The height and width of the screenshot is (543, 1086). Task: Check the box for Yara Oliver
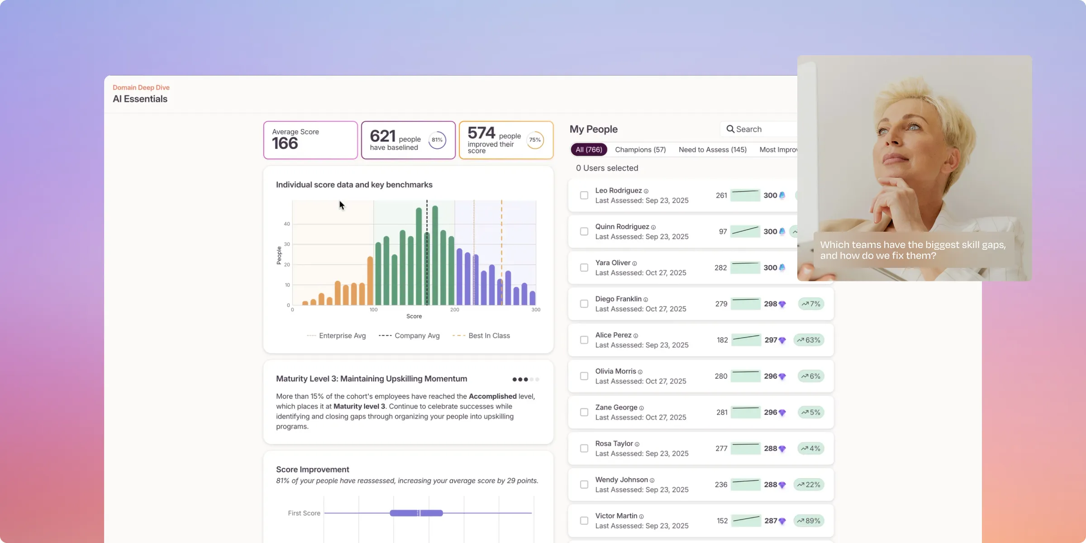[584, 268]
